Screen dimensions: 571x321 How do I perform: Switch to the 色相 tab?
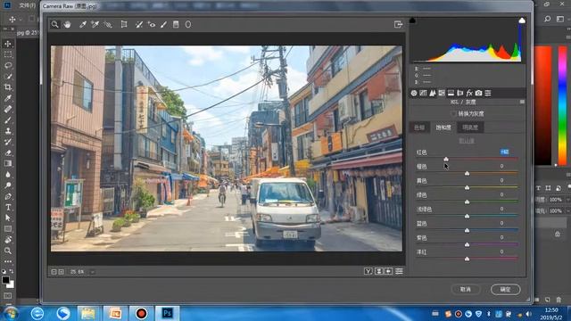(419, 128)
